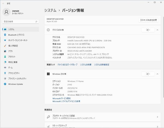Open Bluetooth とデバイス settings
This screenshot has width=164, height=128.
click(x=20, y=35)
